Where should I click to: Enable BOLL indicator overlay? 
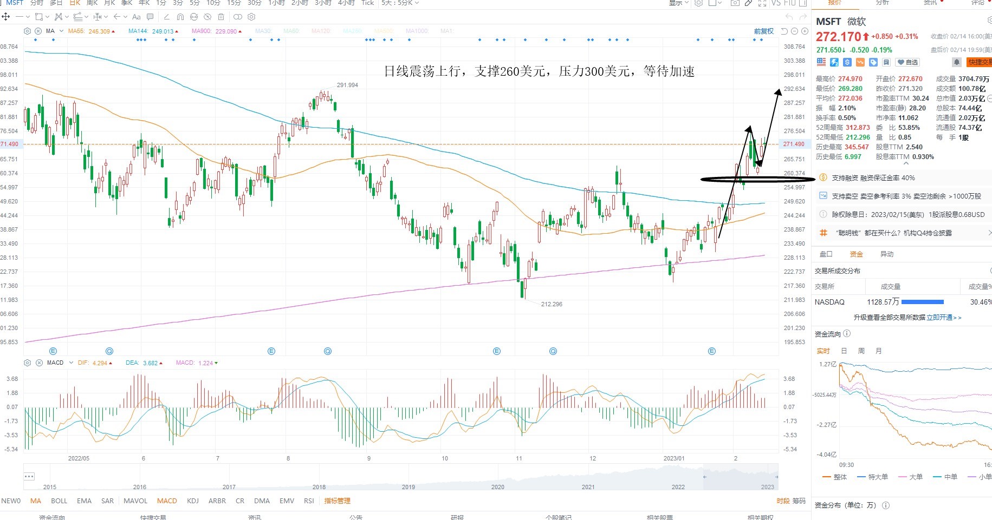click(59, 501)
